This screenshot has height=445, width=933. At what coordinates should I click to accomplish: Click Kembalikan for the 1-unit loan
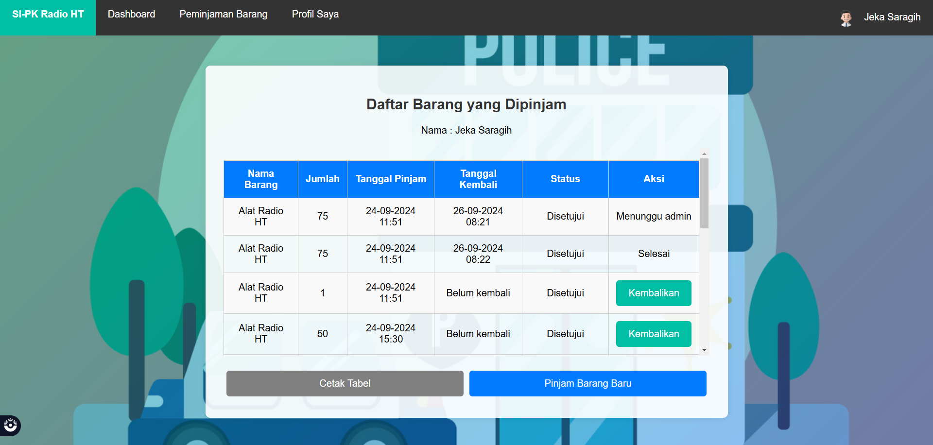point(654,293)
